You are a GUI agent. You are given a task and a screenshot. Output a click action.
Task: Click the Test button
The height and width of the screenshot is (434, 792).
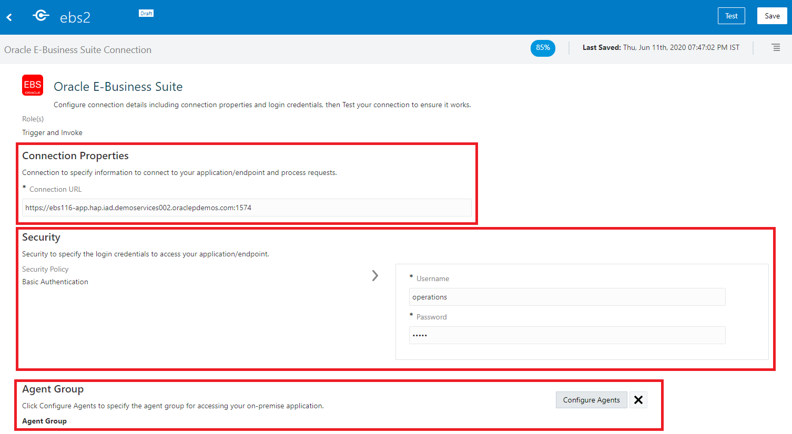731,16
